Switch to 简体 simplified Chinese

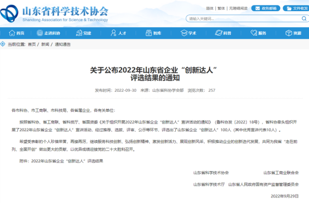click(x=210, y=8)
